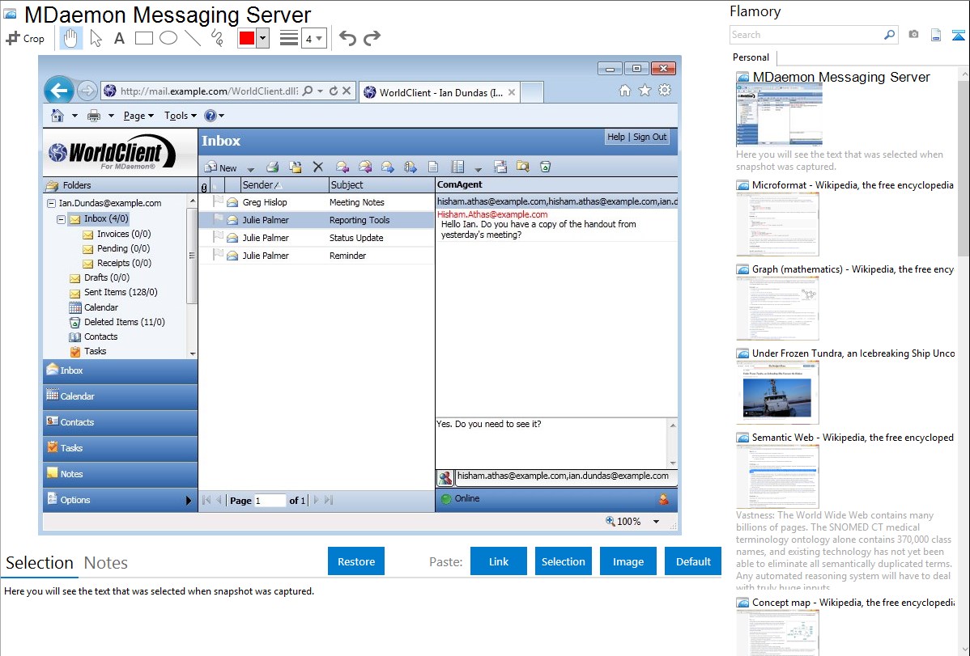Image resolution: width=970 pixels, height=656 pixels.
Task: Open the annotation color dropdown arrow
Action: (262, 38)
